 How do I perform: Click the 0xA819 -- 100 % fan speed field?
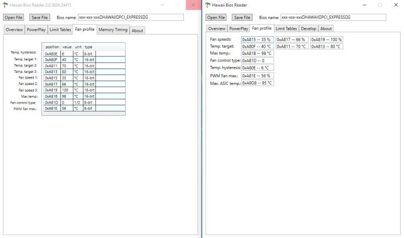(326, 39)
